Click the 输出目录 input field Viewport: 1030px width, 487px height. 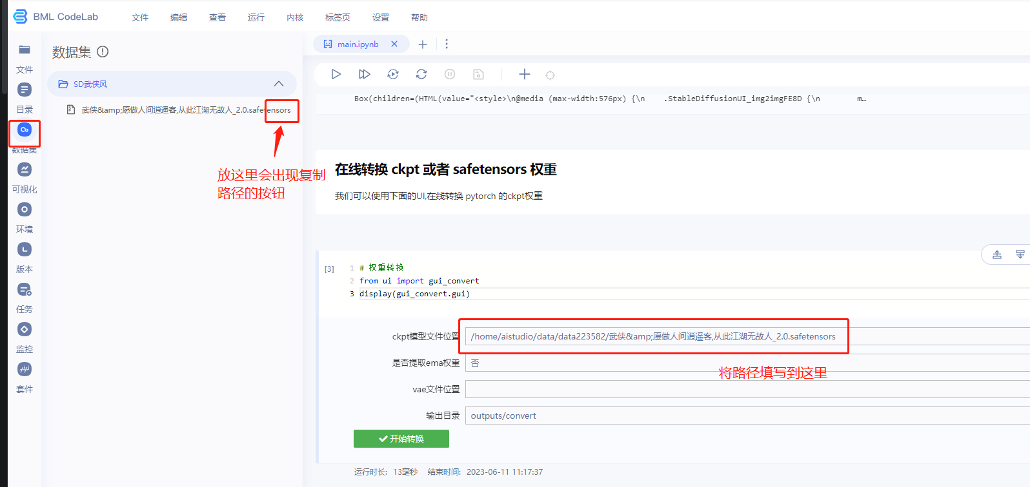(x=747, y=415)
